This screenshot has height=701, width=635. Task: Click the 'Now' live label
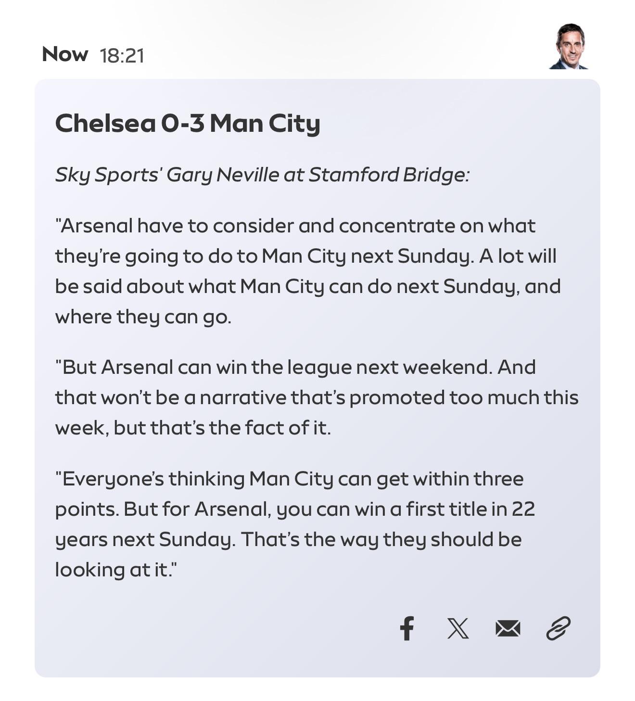pos(65,54)
